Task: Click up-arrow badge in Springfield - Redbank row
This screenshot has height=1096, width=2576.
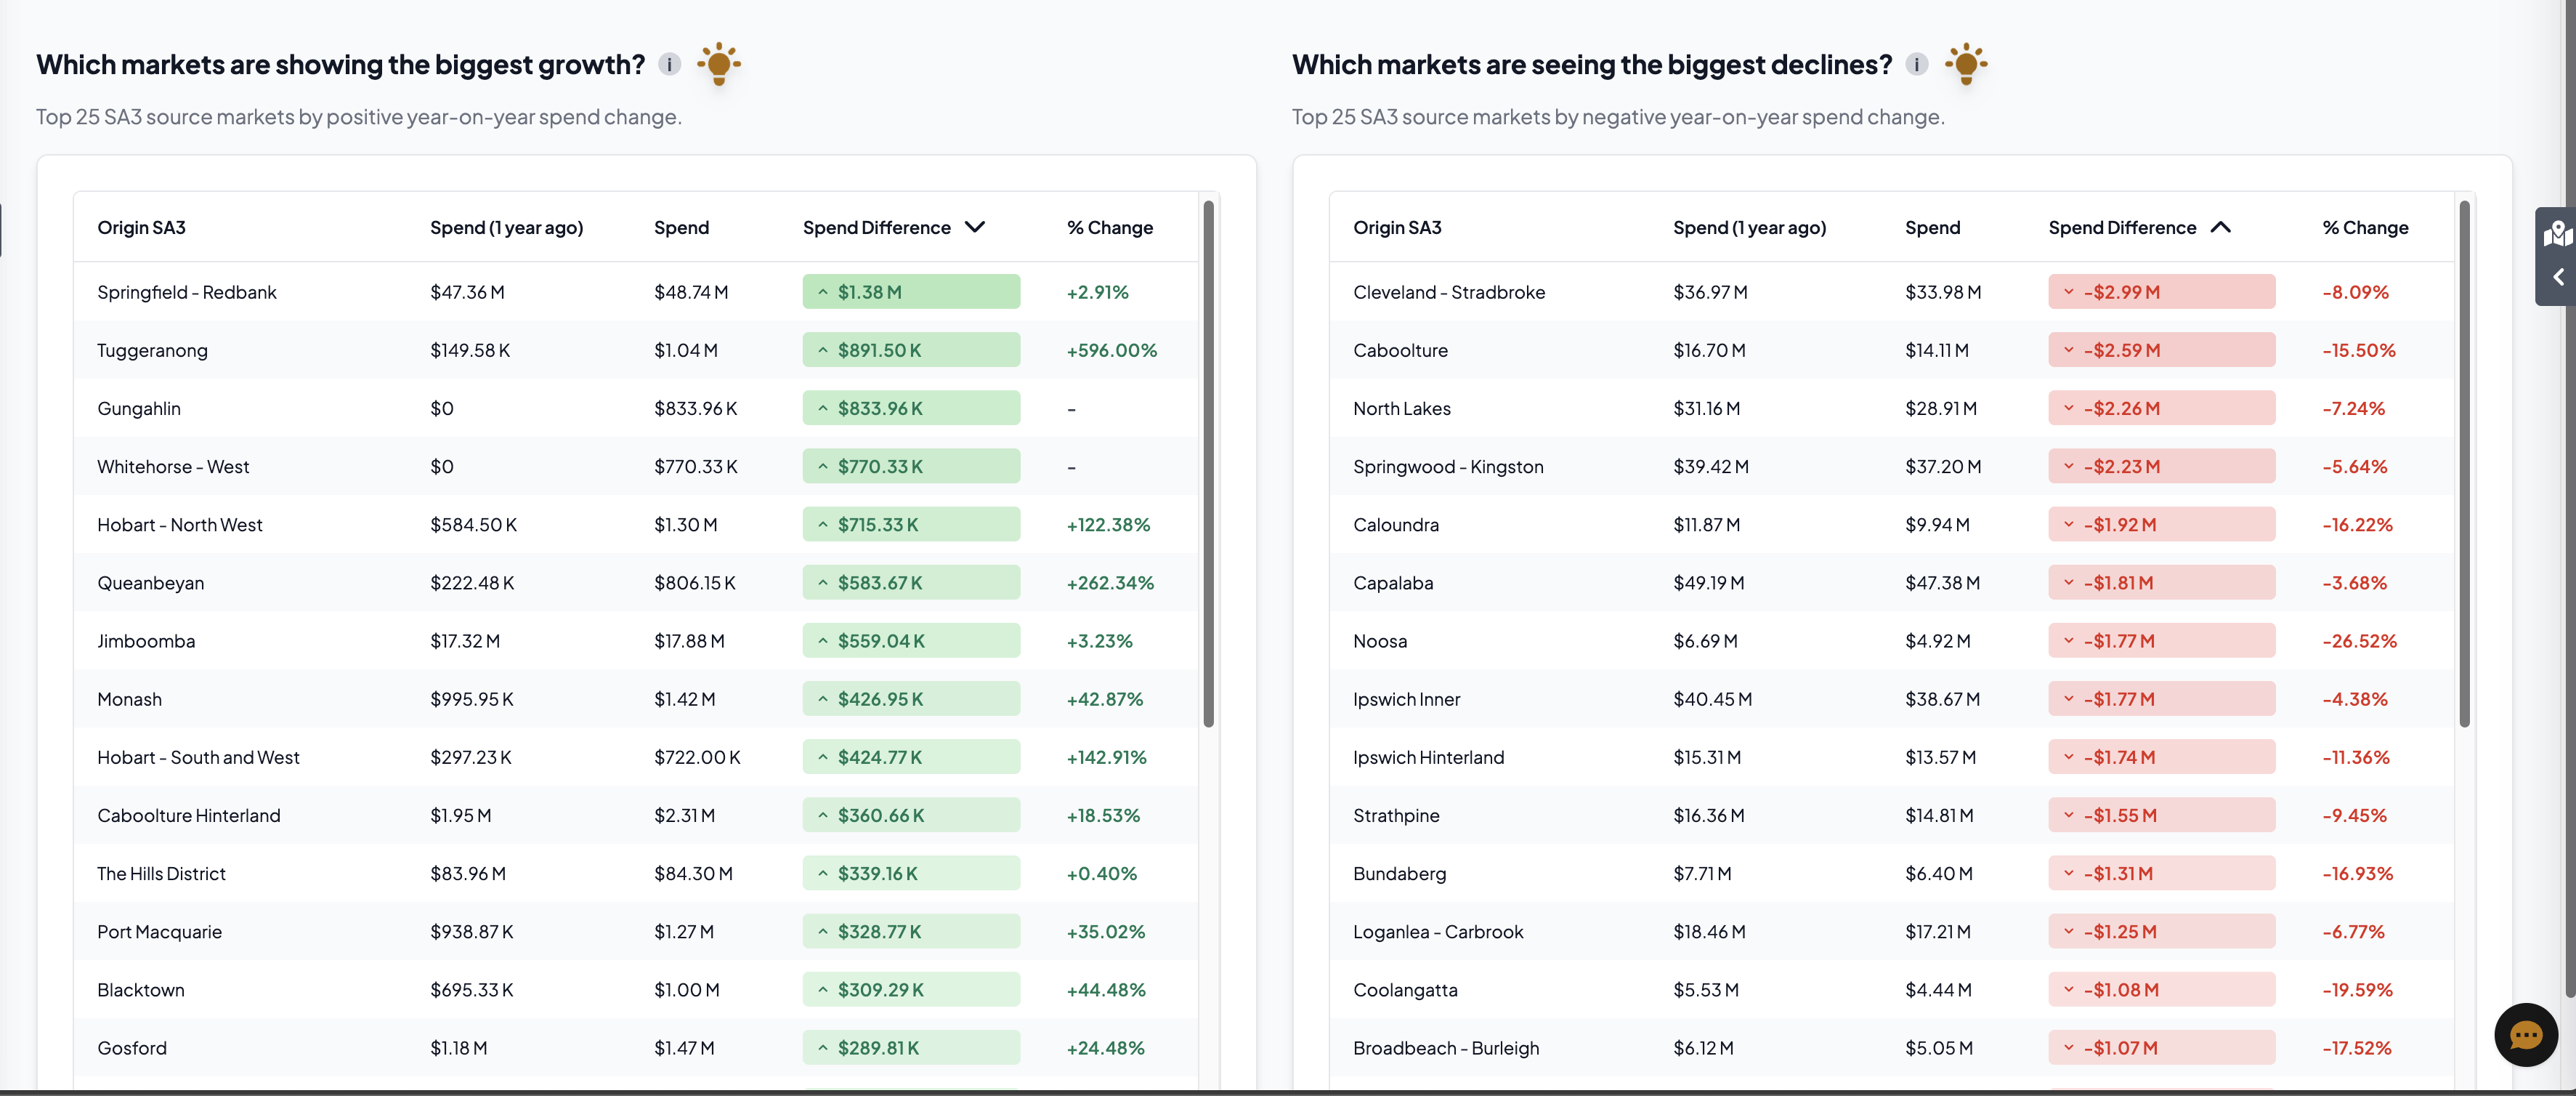Action: [x=823, y=292]
